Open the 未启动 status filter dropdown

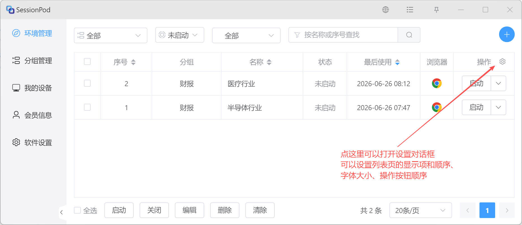point(180,35)
